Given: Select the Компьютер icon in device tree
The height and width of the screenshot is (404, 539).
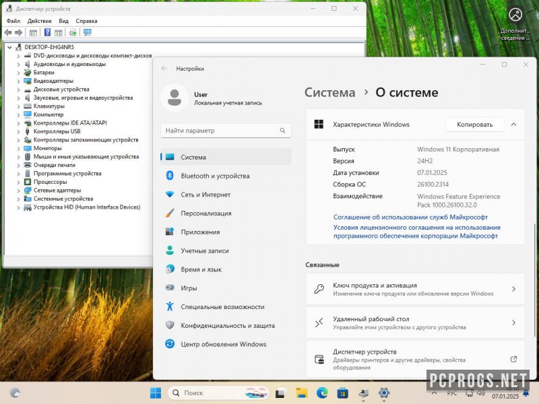Looking at the screenshot, I should [28, 114].
